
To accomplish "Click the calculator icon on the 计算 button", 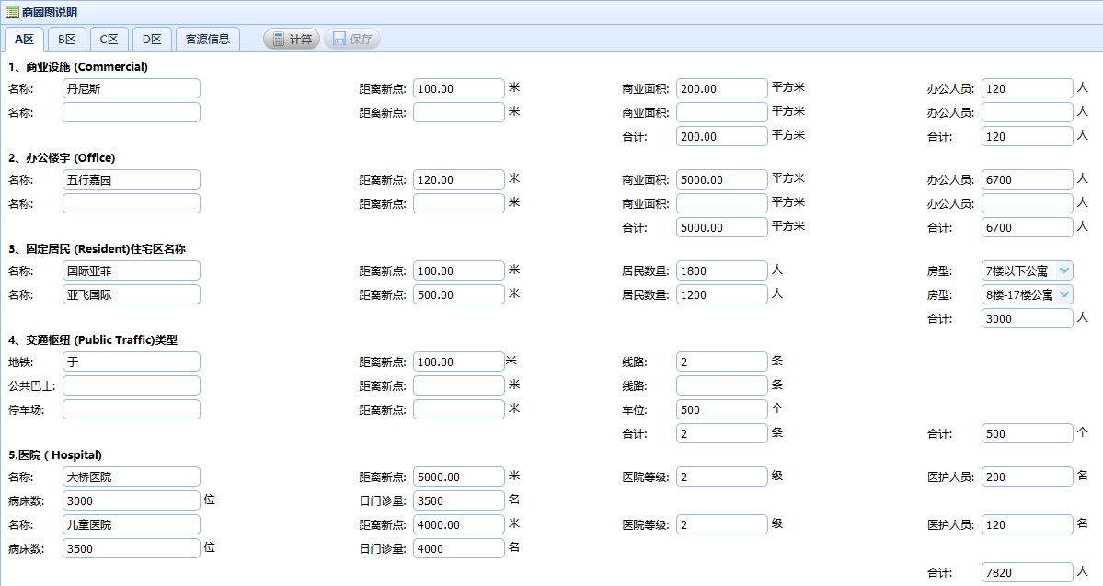I will point(278,39).
